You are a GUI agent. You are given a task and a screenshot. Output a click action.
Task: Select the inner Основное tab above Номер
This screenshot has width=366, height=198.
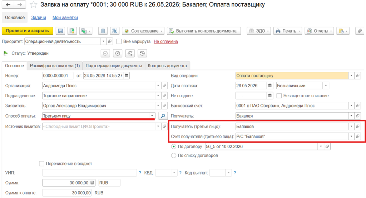pyautogui.click(x=14, y=66)
